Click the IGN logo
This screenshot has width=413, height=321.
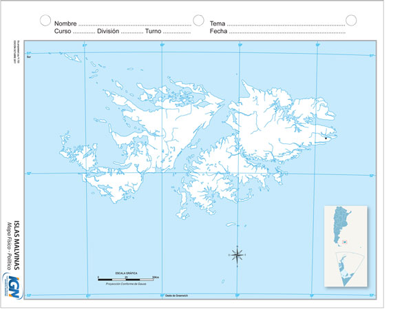[12, 286]
